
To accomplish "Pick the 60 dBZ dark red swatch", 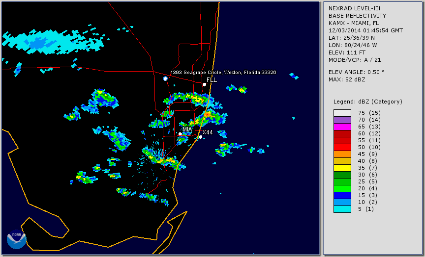I will [342, 133].
